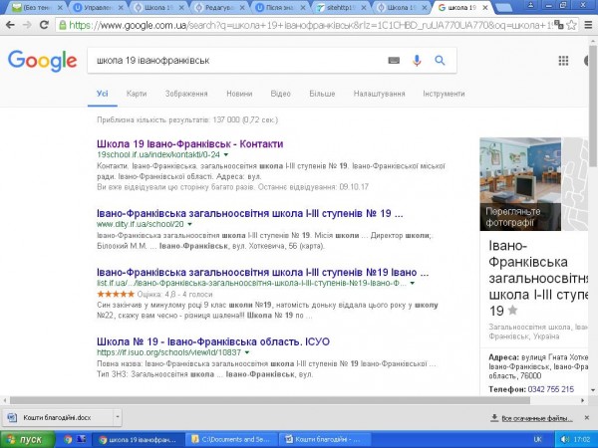Expand the dropdown arrow next to if.isuo.org URL

pos(247,352)
